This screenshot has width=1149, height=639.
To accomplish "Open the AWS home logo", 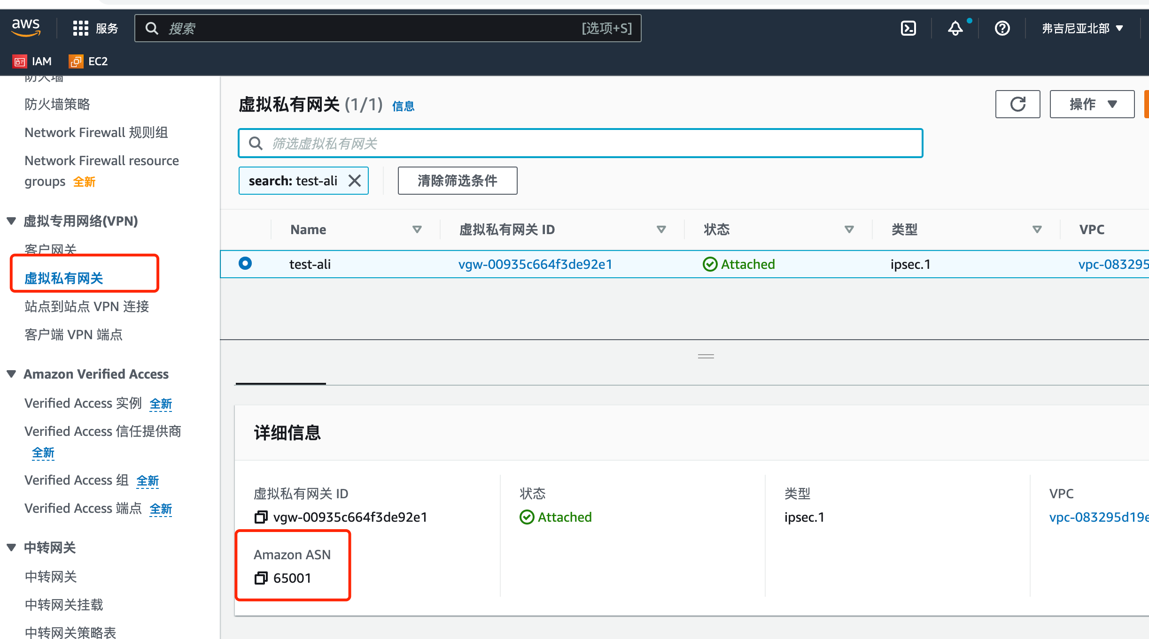I will click(26, 28).
